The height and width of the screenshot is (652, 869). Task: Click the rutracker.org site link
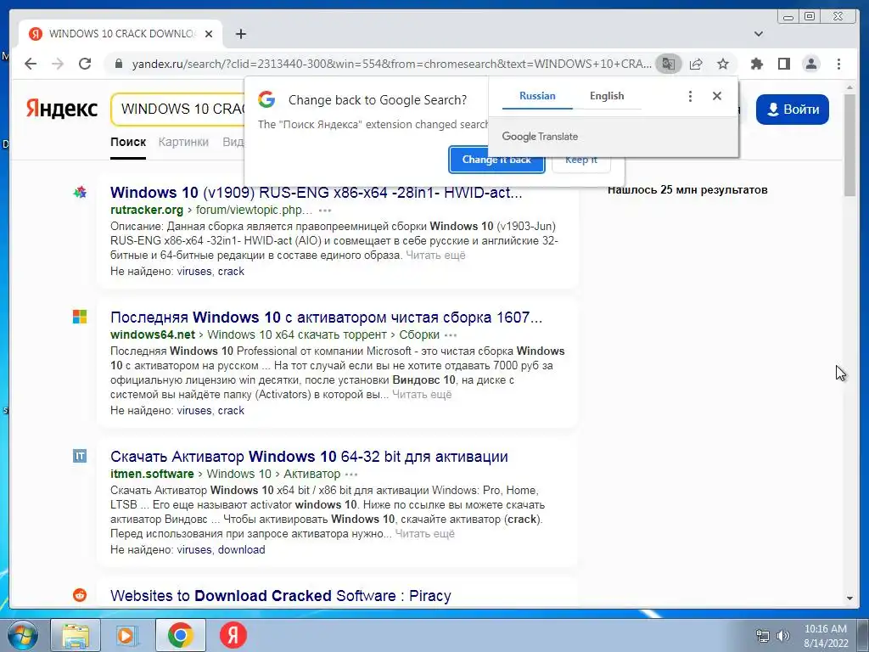pyautogui.click(x=146, y=211)
